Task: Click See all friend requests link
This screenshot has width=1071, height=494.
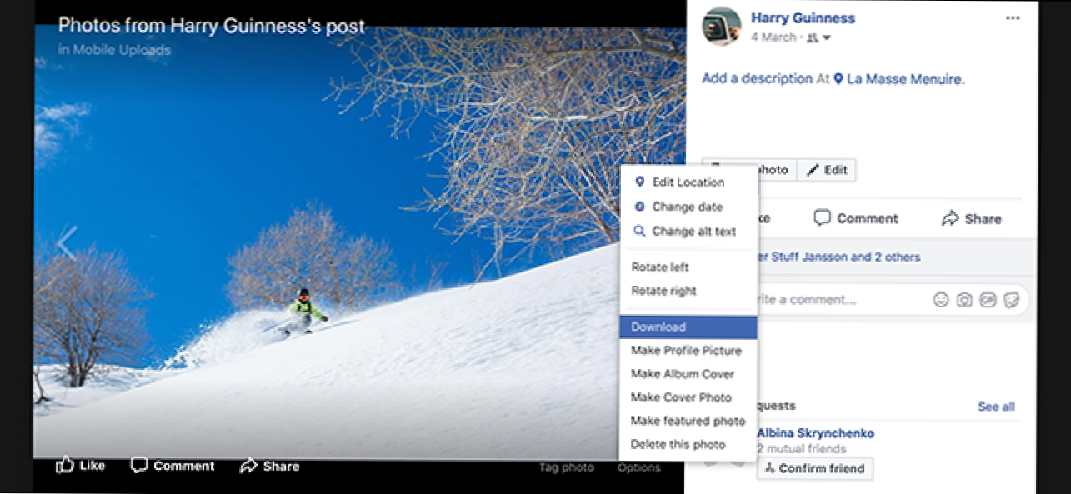Action: [x=996, y=407]
